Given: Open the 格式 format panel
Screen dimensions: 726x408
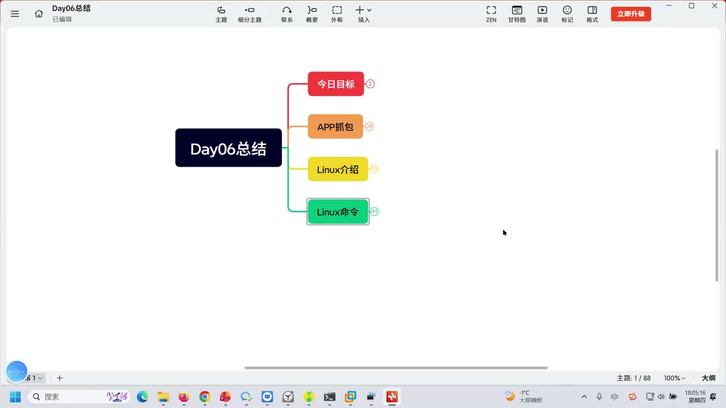Looking at the screenshot, I should coord(592,14).
